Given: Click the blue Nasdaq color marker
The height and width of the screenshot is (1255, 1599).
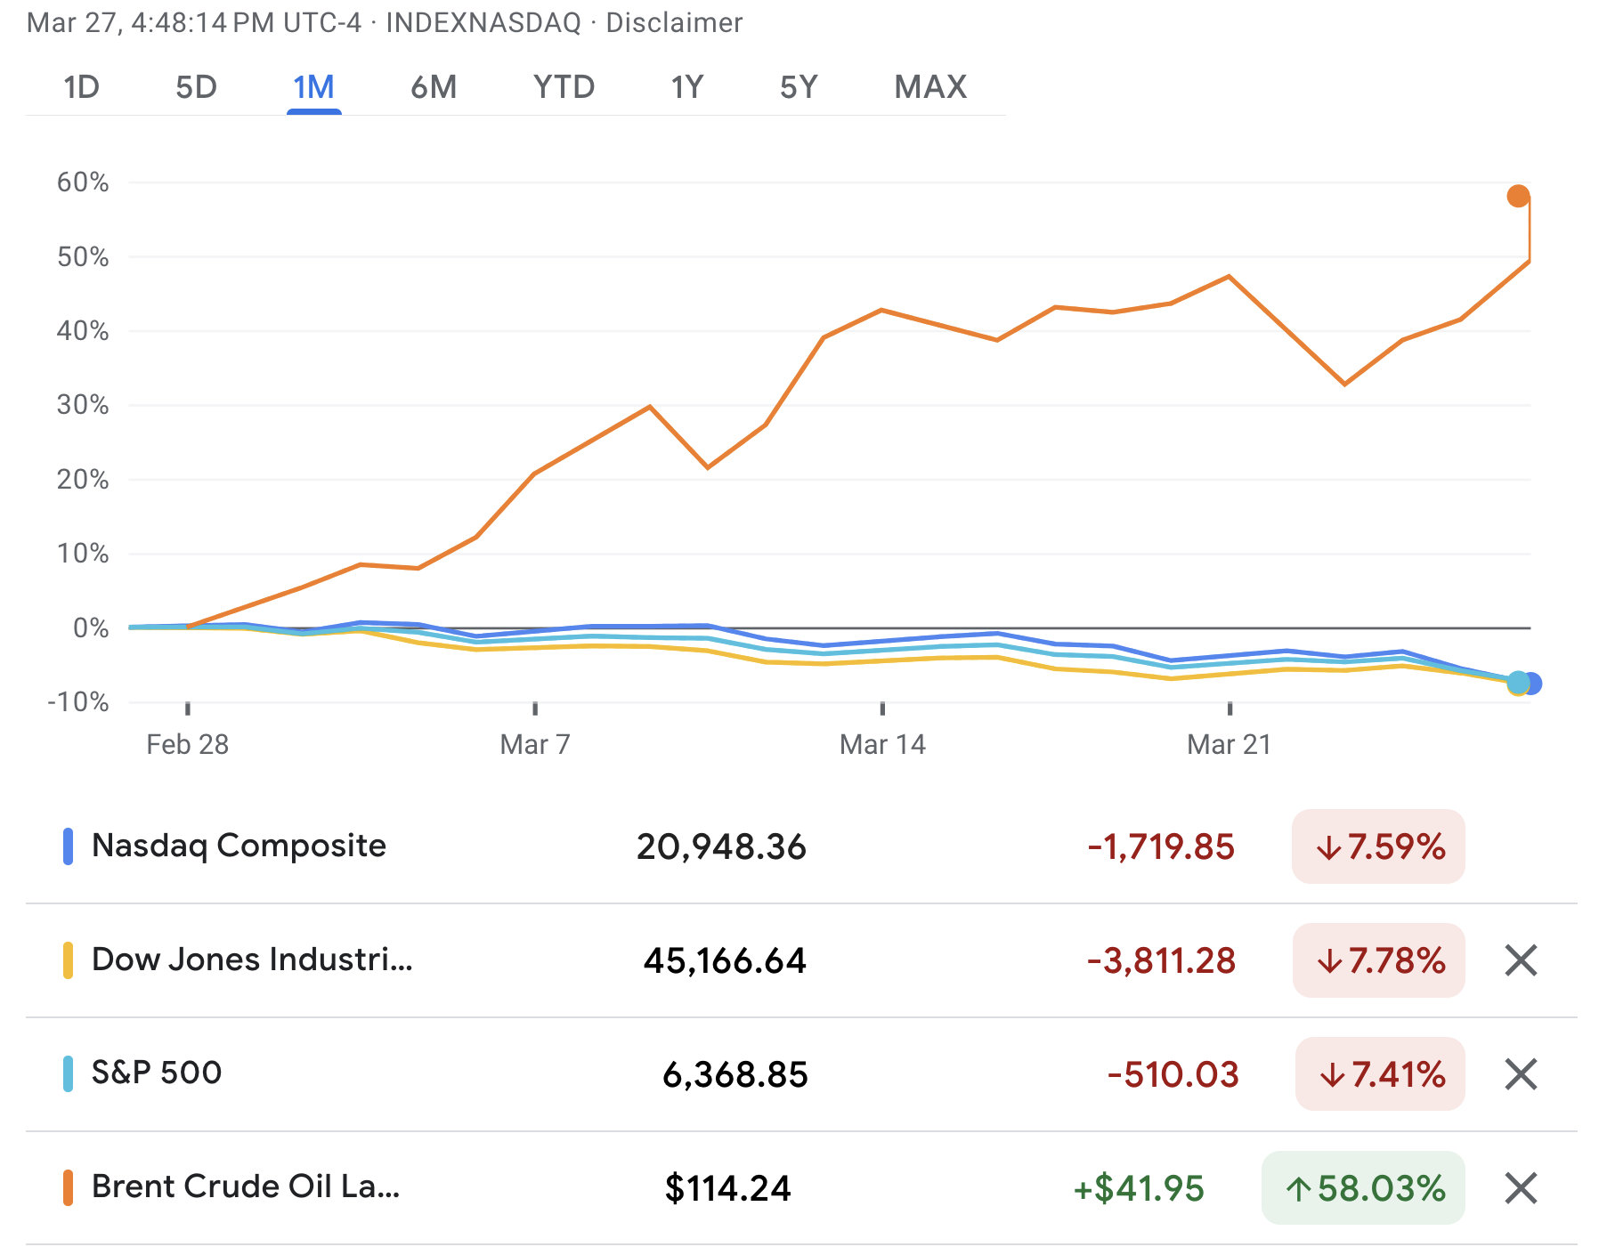Looking at the screenshot, I should [x=68, y=846].
